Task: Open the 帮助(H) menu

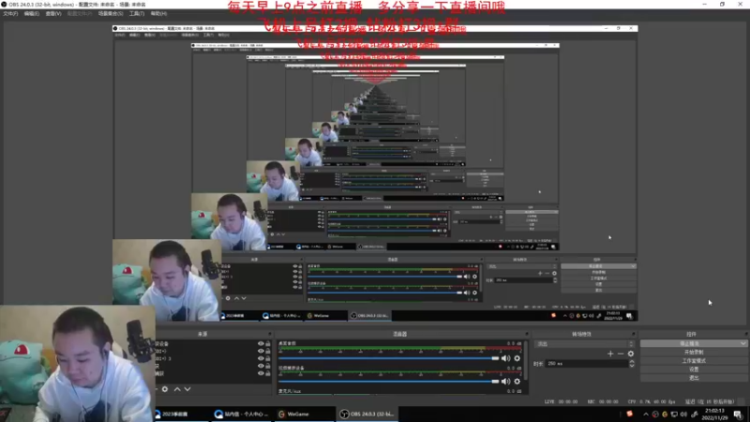Action: pos(158,13)
